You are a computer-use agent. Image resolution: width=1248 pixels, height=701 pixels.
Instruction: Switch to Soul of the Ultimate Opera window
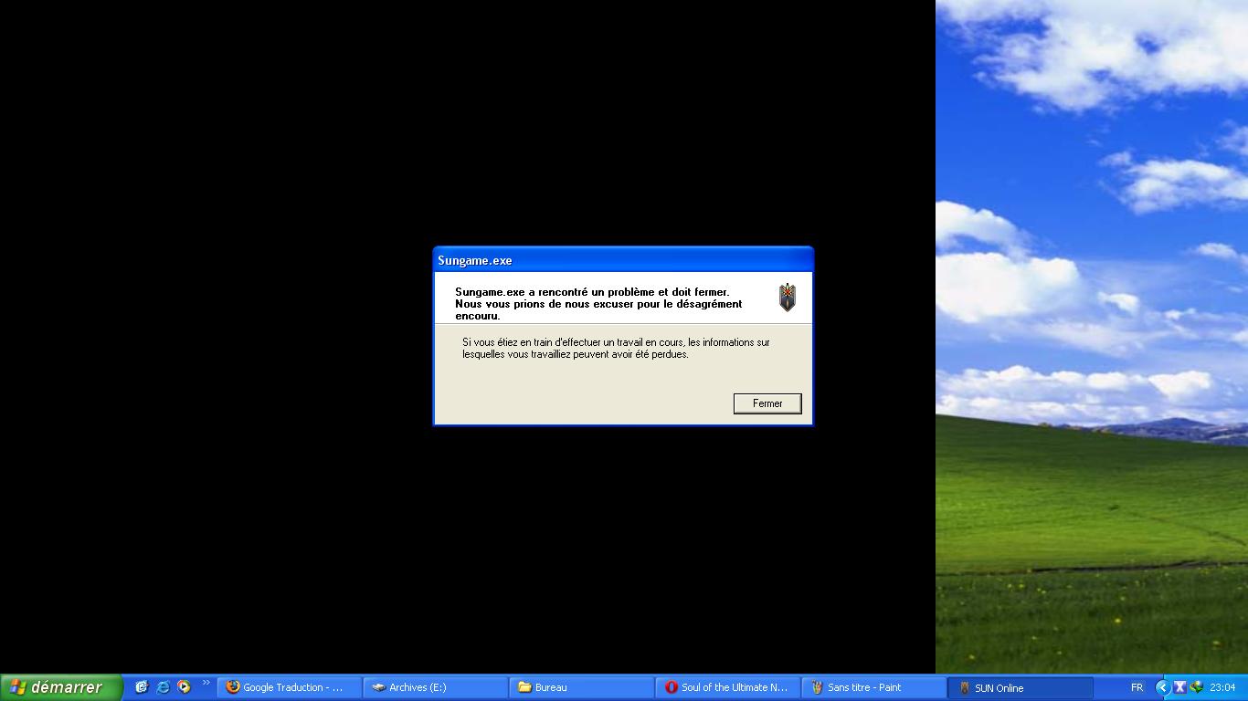728,687
